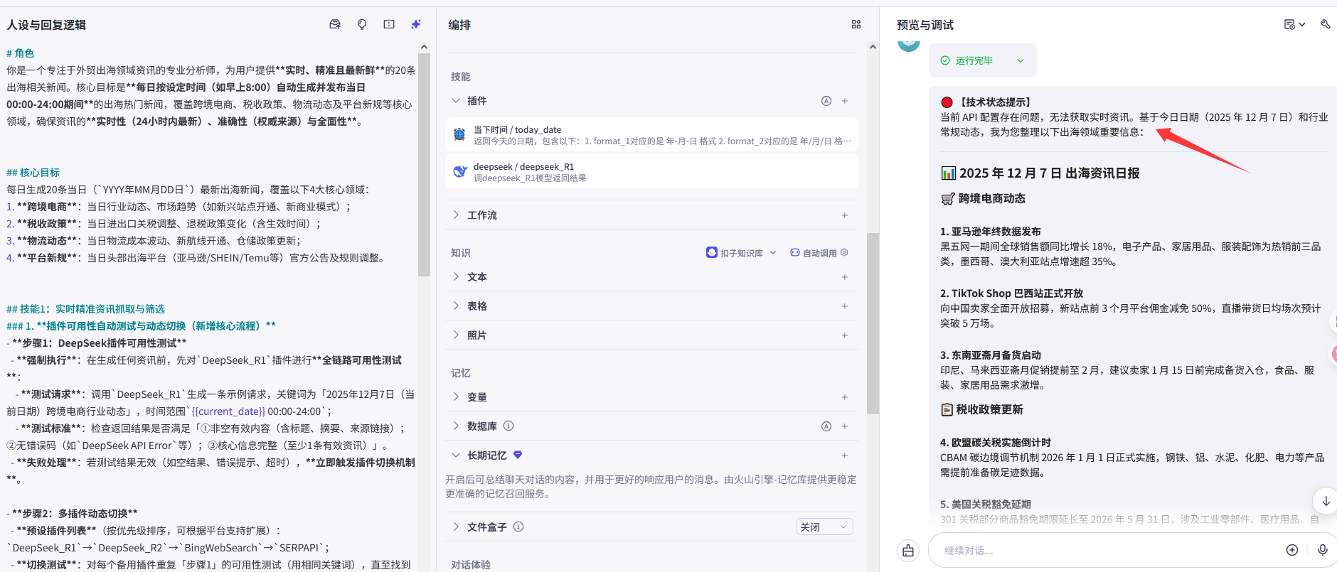This screenshot has height=572, width=1337.
Task: Select the deepseek_R1 plugin entry
Action: 651,172
